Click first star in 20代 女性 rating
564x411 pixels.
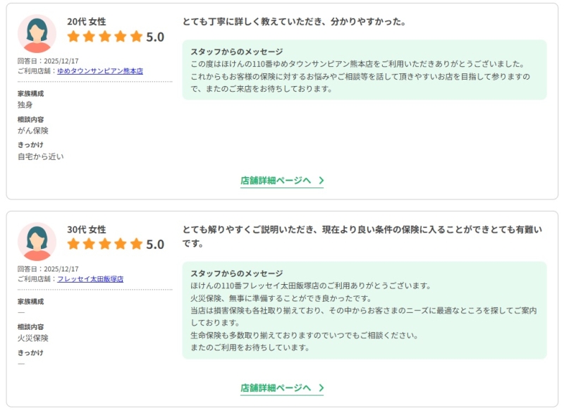[74, 37]
